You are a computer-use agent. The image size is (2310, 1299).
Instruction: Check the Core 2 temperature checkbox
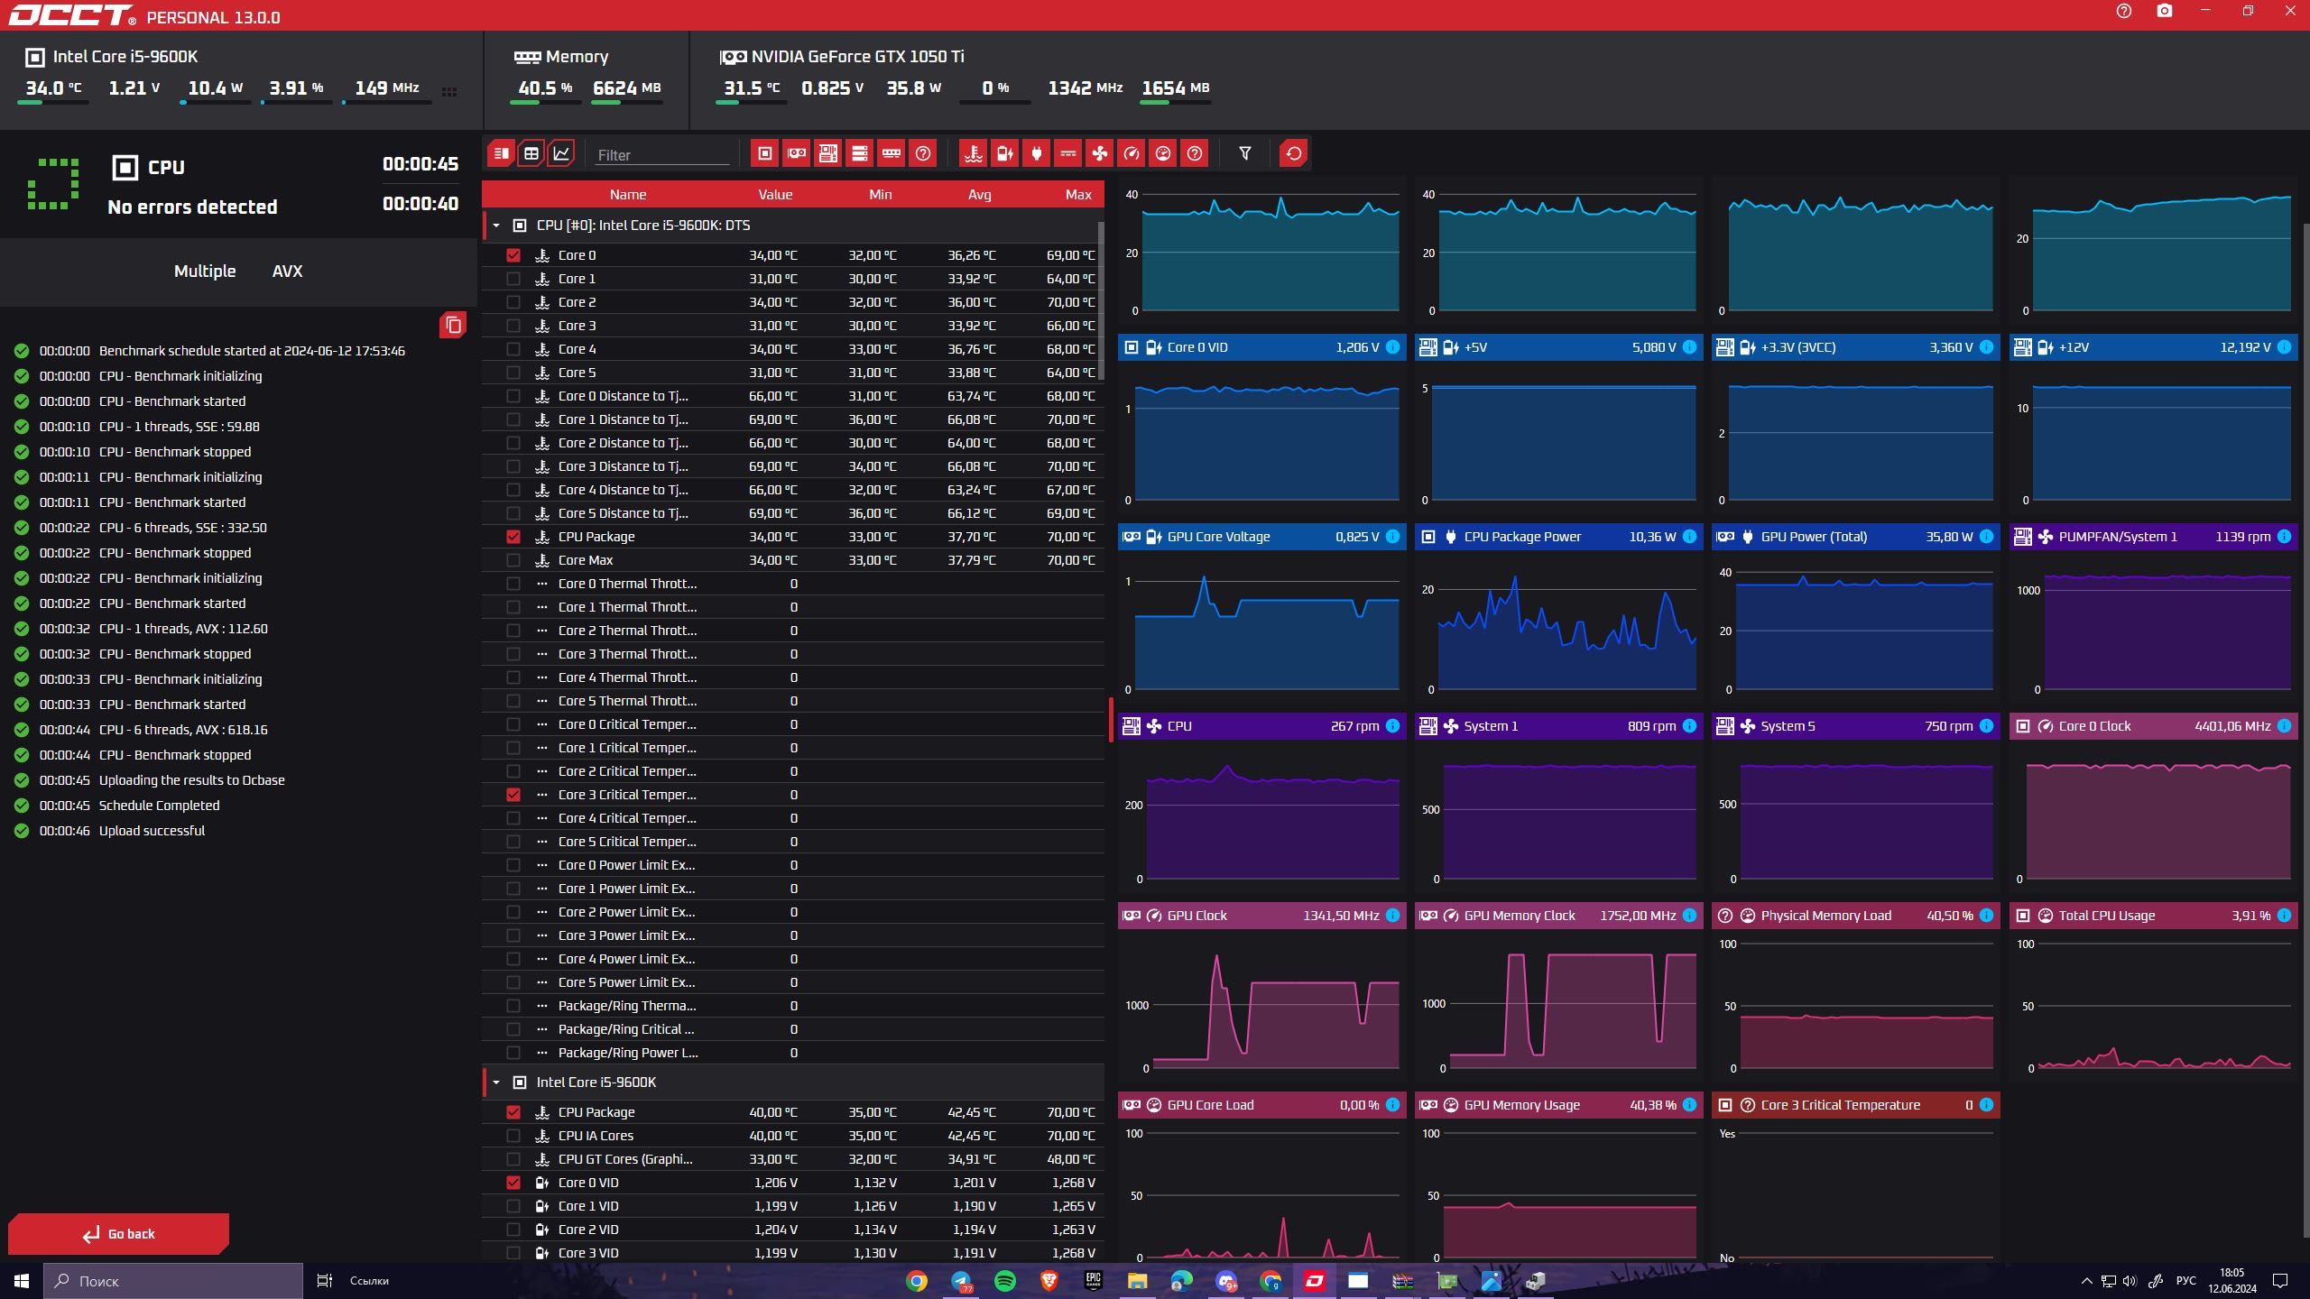(x=513, y=302)
